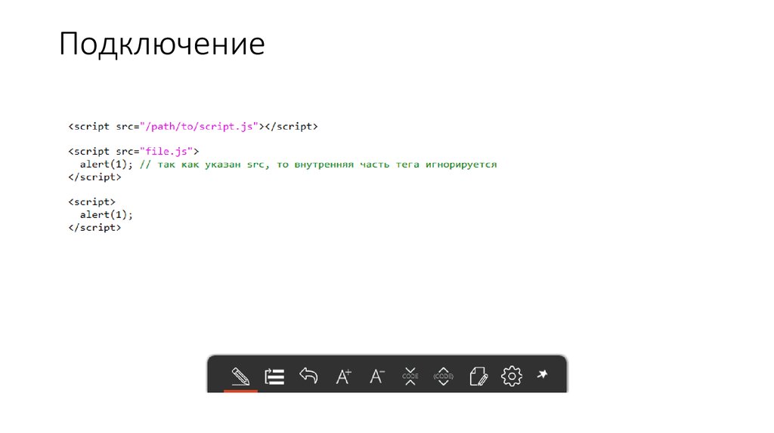
Task: Click the undo arrow icon
Action: point(308,376)
